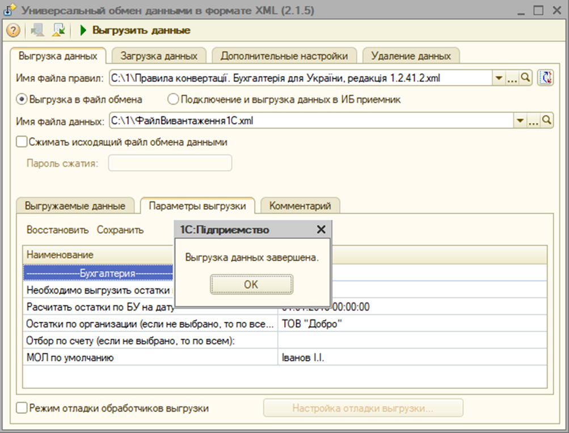The image size is (569, 433).
Task: Open the data file history dropdown
Action: coord(520,120)
